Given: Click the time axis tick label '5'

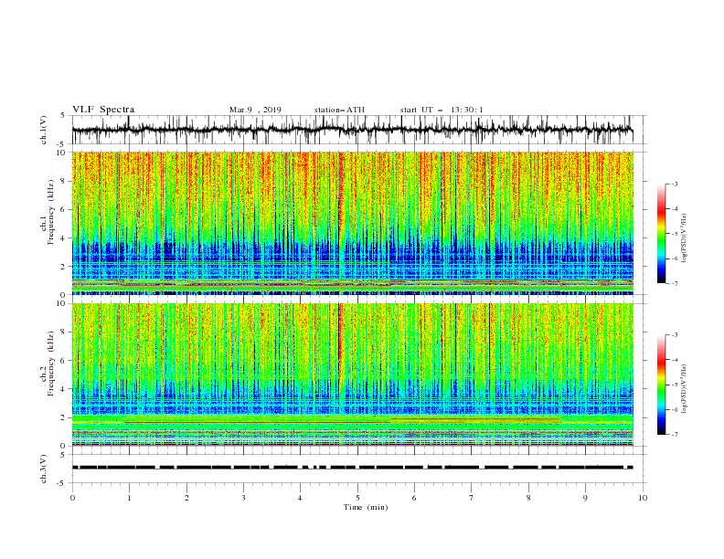Looking at the screenshot, I should tap(357, 498).
